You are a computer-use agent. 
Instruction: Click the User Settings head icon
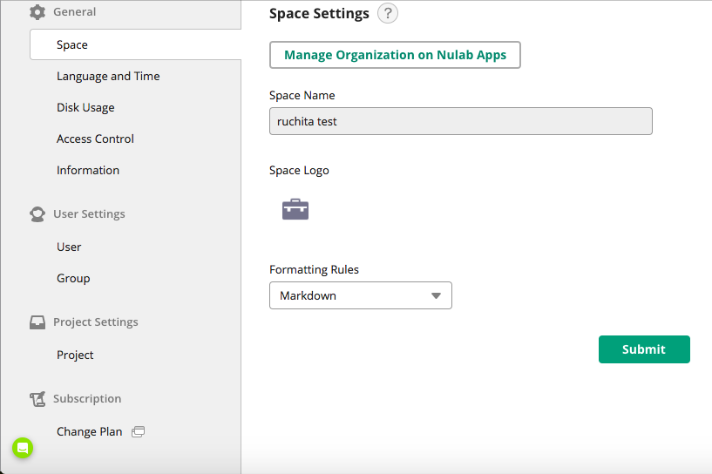point(37,214)
